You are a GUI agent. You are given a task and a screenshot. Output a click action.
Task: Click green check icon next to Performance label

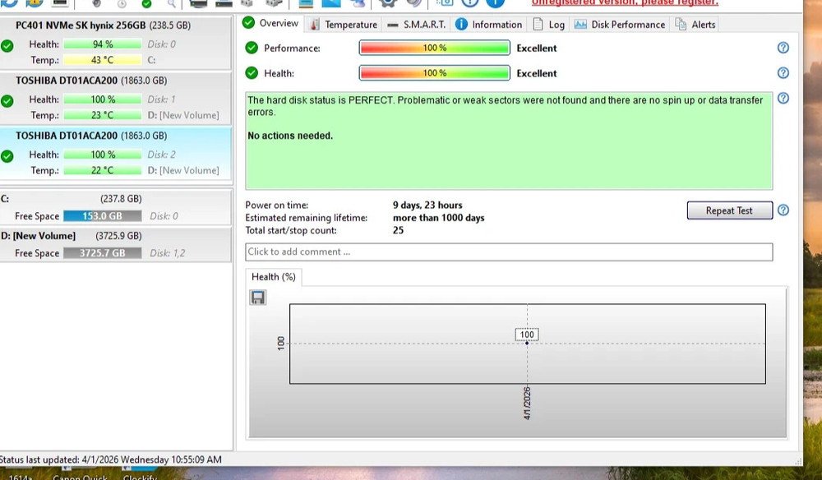tap(252, 48)
